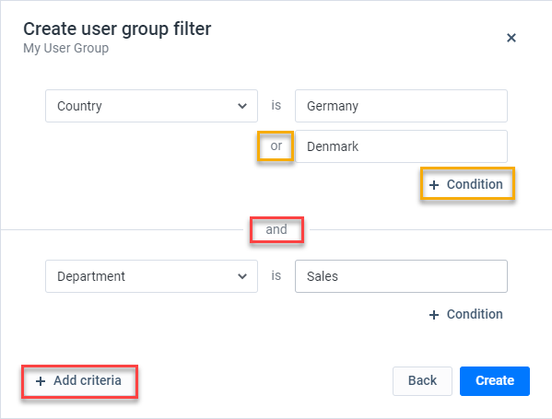
Task: Add a condition under Department criteria
Action: coord(467,314)
